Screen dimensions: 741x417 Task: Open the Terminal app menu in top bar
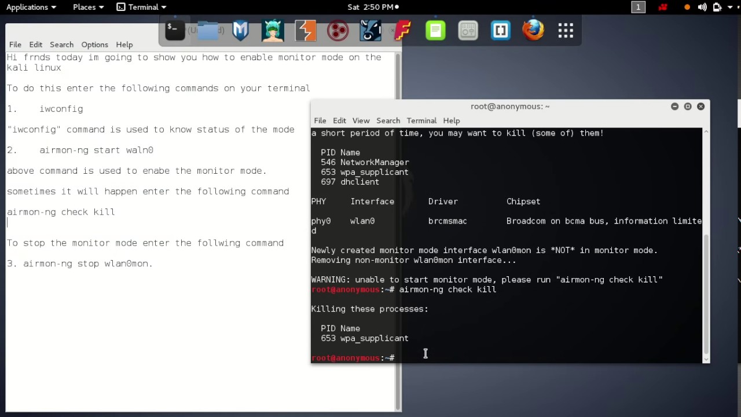142,7
